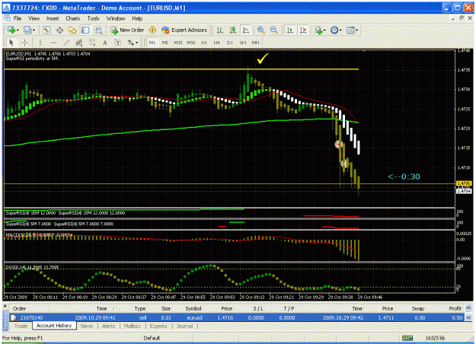Toggle Chart Shift button

point(303,30)
